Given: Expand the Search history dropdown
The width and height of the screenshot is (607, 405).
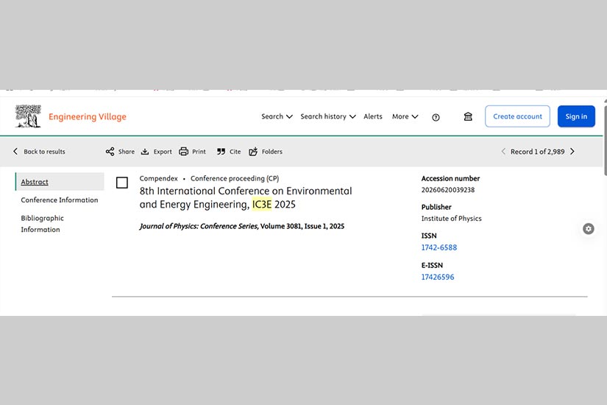Looking at the screenshot, I should (327, 116).
